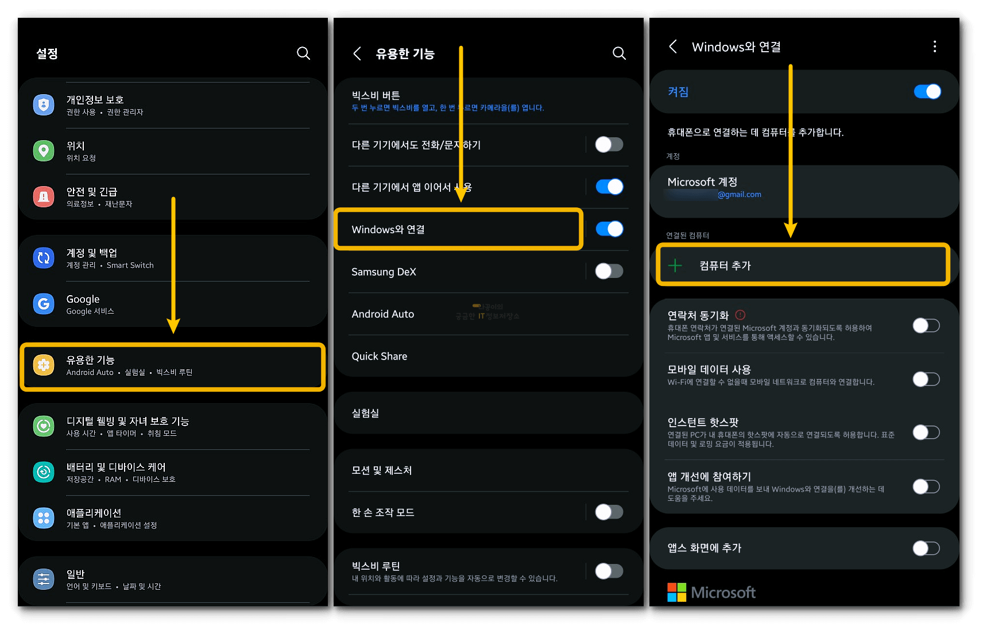Open Quick Share option

click(488, 356)
